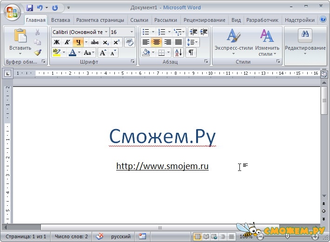Cut selection with scissors icon

point(38,32)
